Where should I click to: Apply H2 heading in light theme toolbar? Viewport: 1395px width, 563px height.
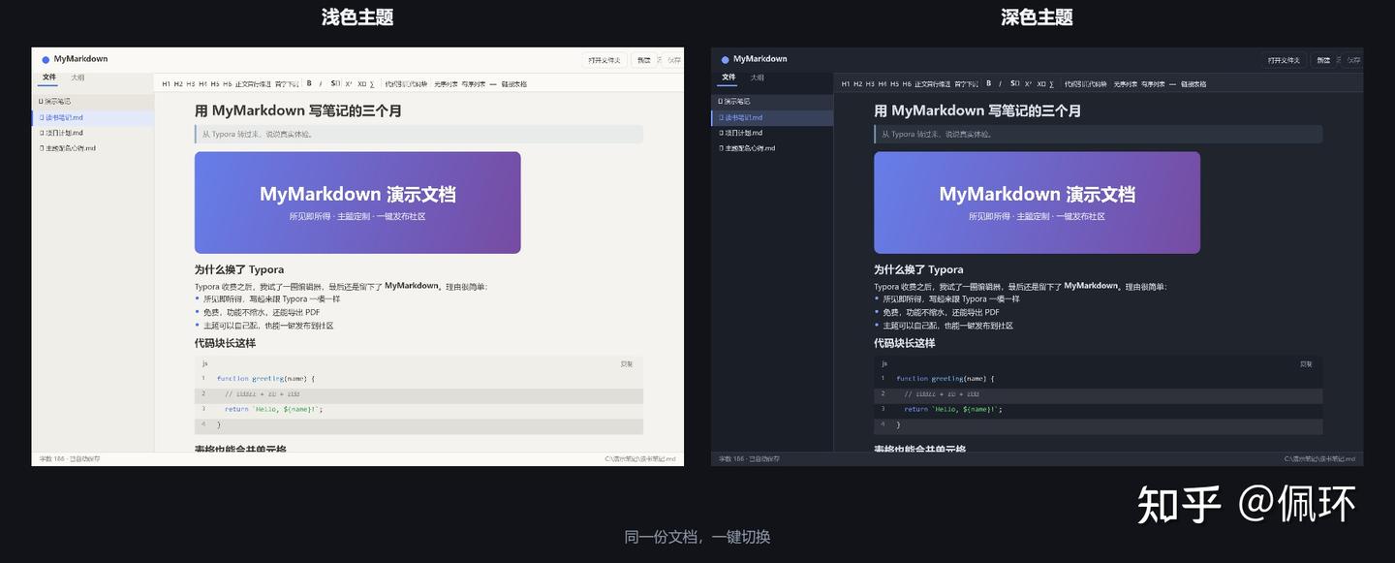[178, 84]
